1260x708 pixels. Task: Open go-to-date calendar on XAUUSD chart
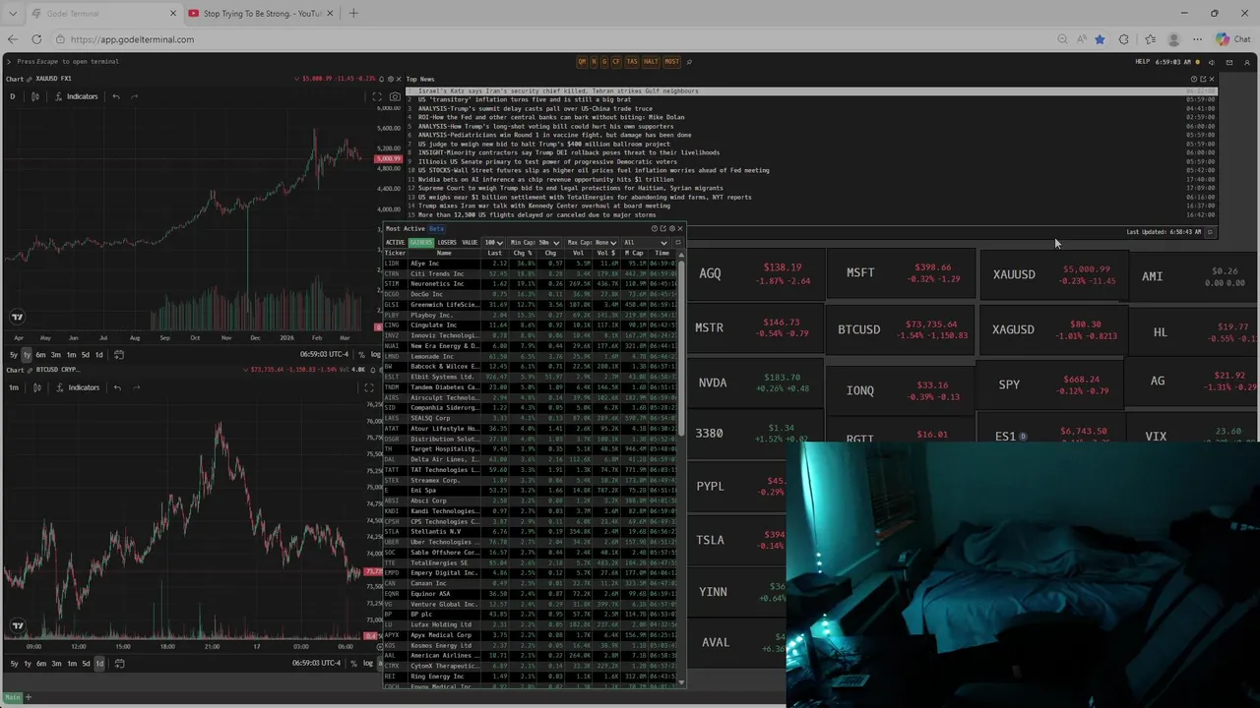(119, 355)
